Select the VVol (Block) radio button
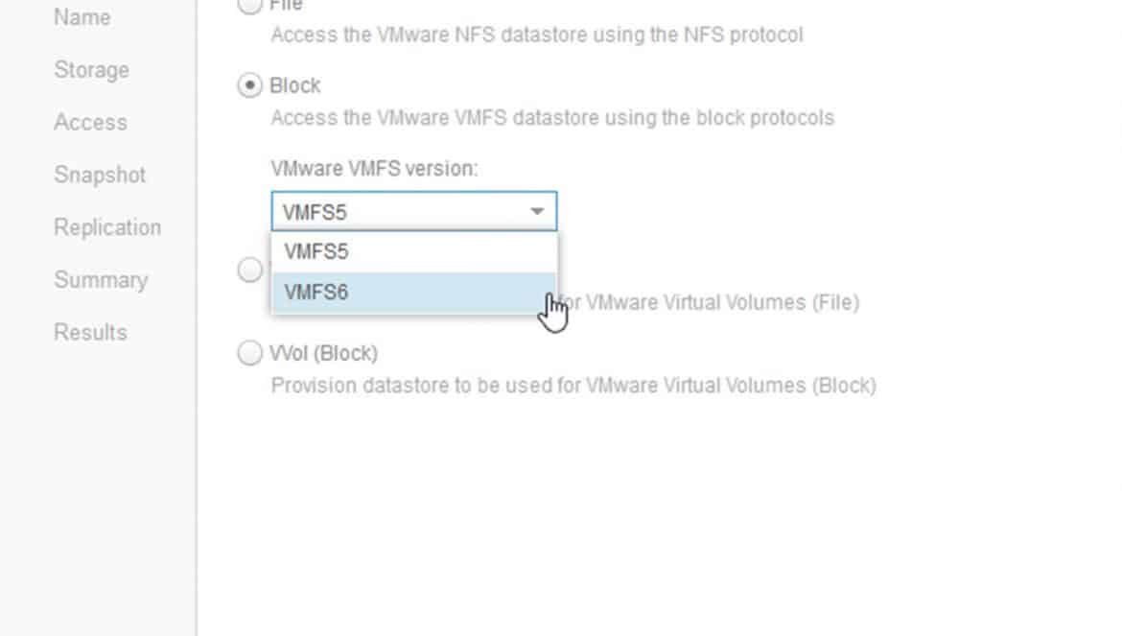 pos(249,353)
